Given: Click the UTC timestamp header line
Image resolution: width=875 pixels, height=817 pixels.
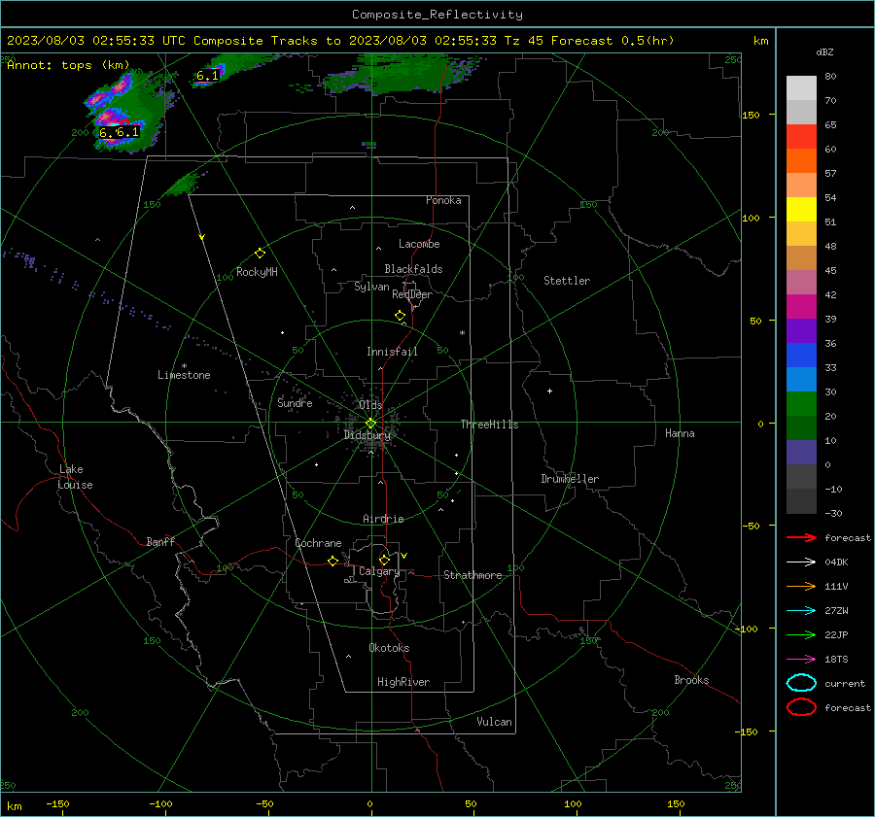Looking at the screenshot, I should click(340, 41).
